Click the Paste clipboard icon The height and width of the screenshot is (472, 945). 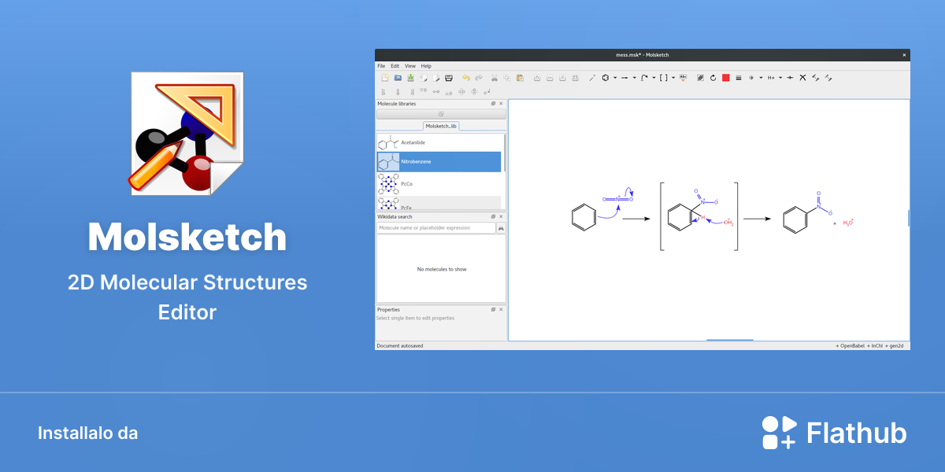(520, 78)
